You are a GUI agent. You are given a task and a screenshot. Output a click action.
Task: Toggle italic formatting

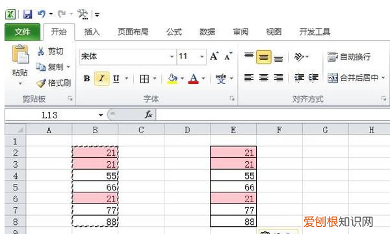101,79
